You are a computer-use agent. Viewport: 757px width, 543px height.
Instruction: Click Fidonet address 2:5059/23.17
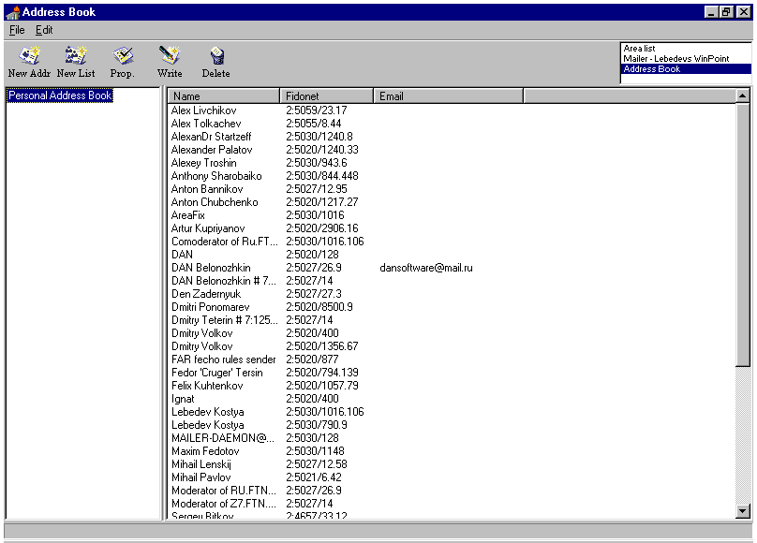point(317,110)
